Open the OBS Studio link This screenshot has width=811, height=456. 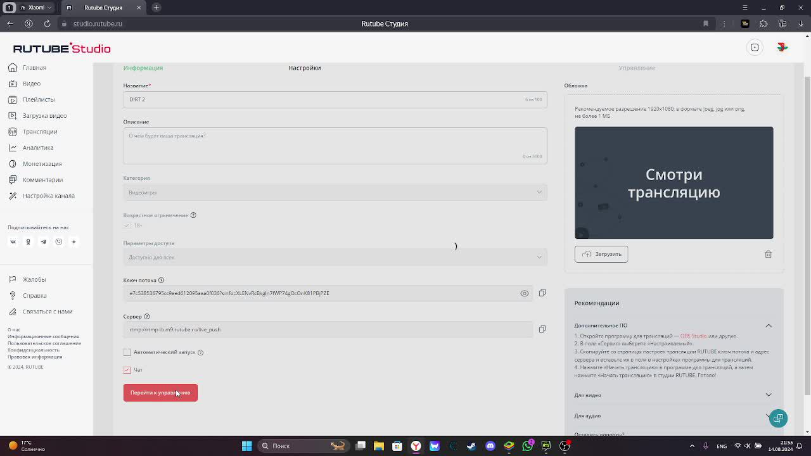pyautogui.click(x=693, y=336)
